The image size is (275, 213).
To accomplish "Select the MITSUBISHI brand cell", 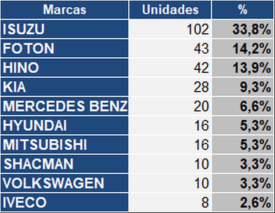I will coord(64,145).
